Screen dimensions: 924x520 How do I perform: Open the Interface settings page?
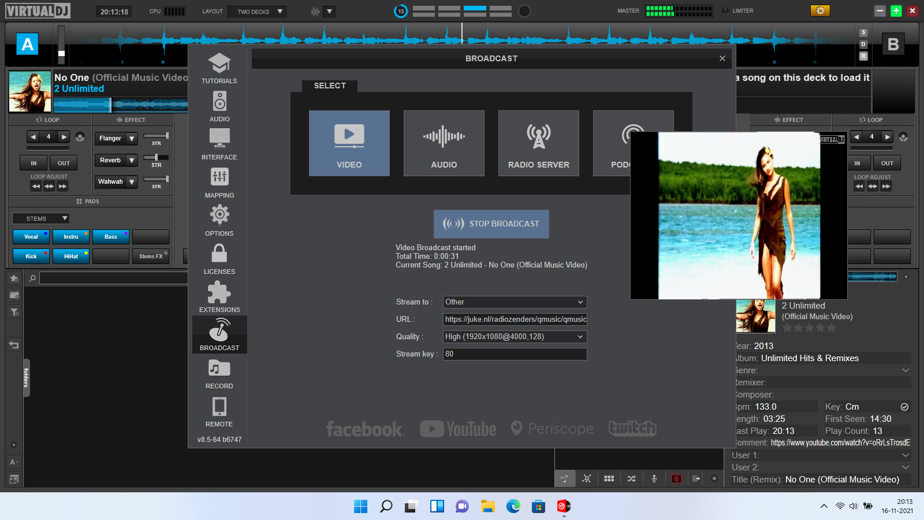(x=219, y=144)
